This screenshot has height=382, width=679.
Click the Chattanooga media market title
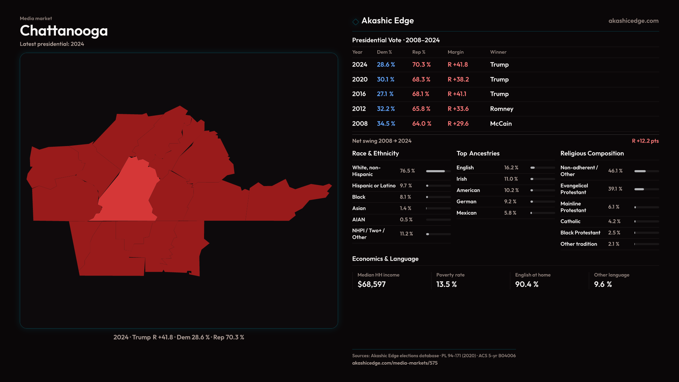64,31
